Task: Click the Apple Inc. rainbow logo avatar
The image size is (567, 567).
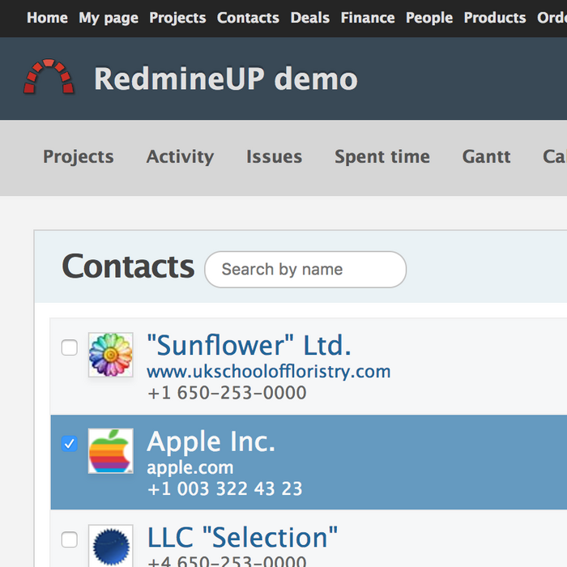Action: point(110,451)
